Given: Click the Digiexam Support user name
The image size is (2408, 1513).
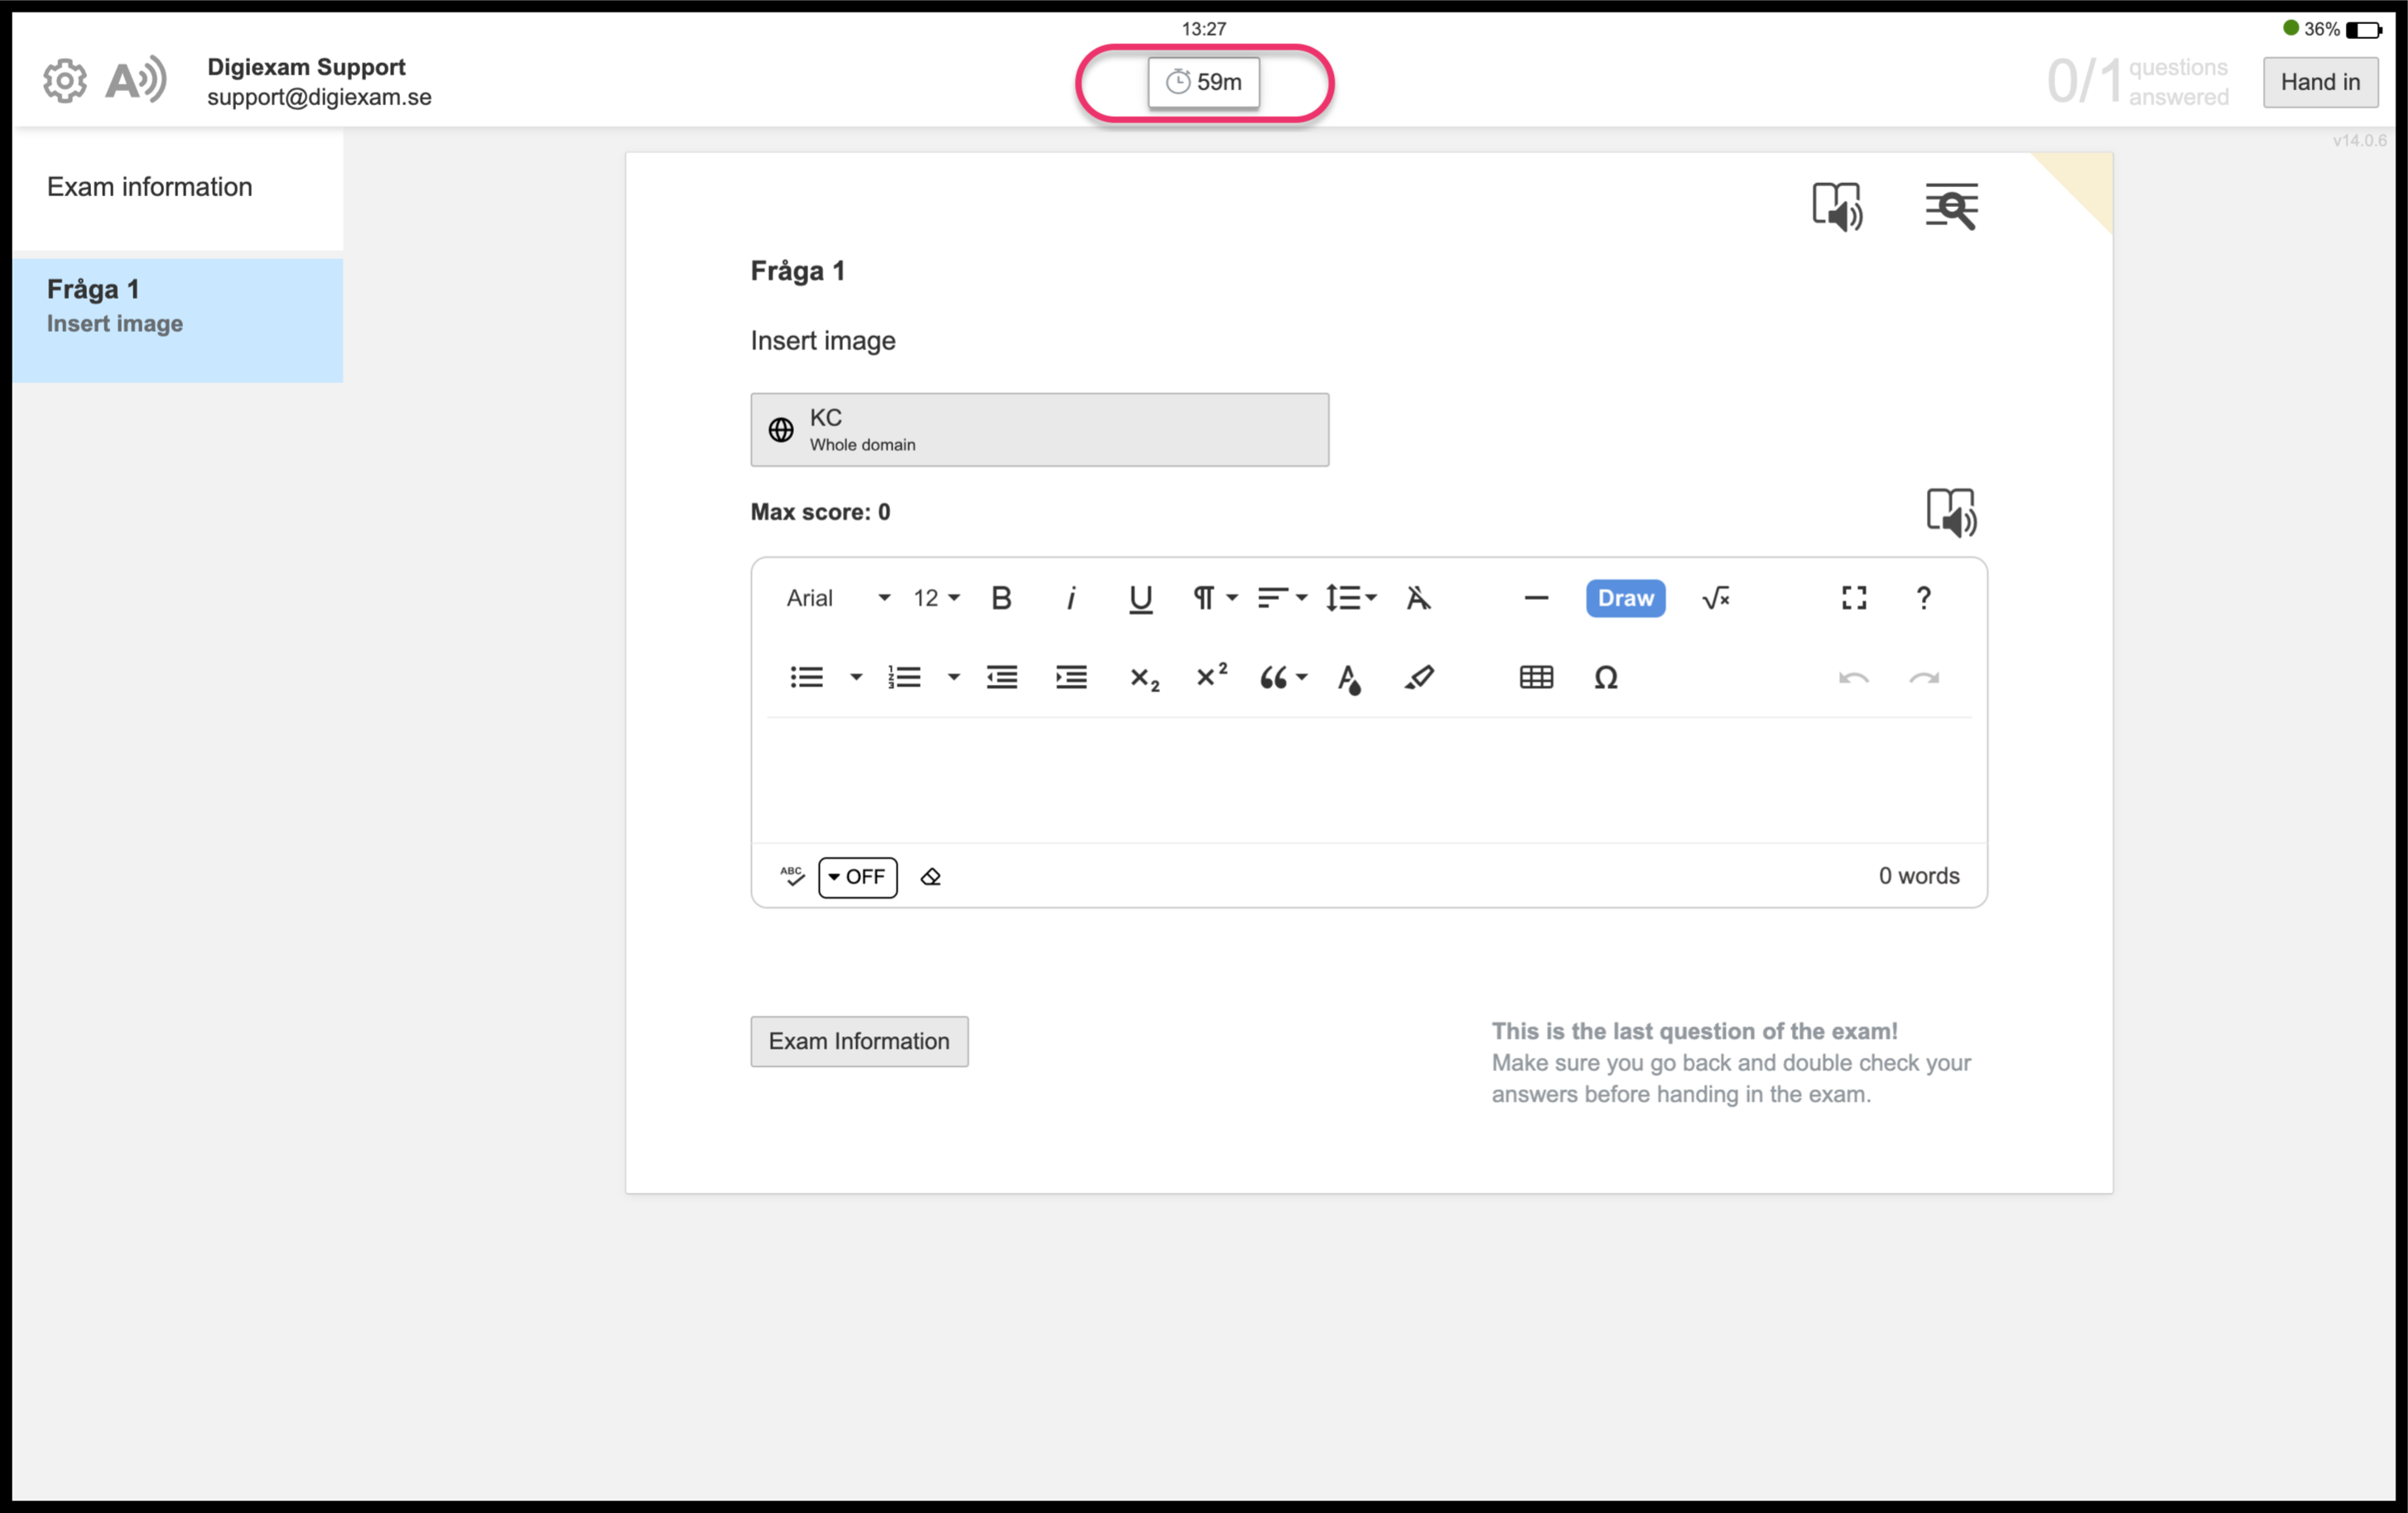Looking at the screenshot, I should pyautogui.click(x=306, y=67).
